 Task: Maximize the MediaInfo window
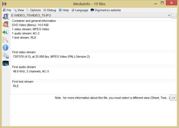[x=162, y=3]
